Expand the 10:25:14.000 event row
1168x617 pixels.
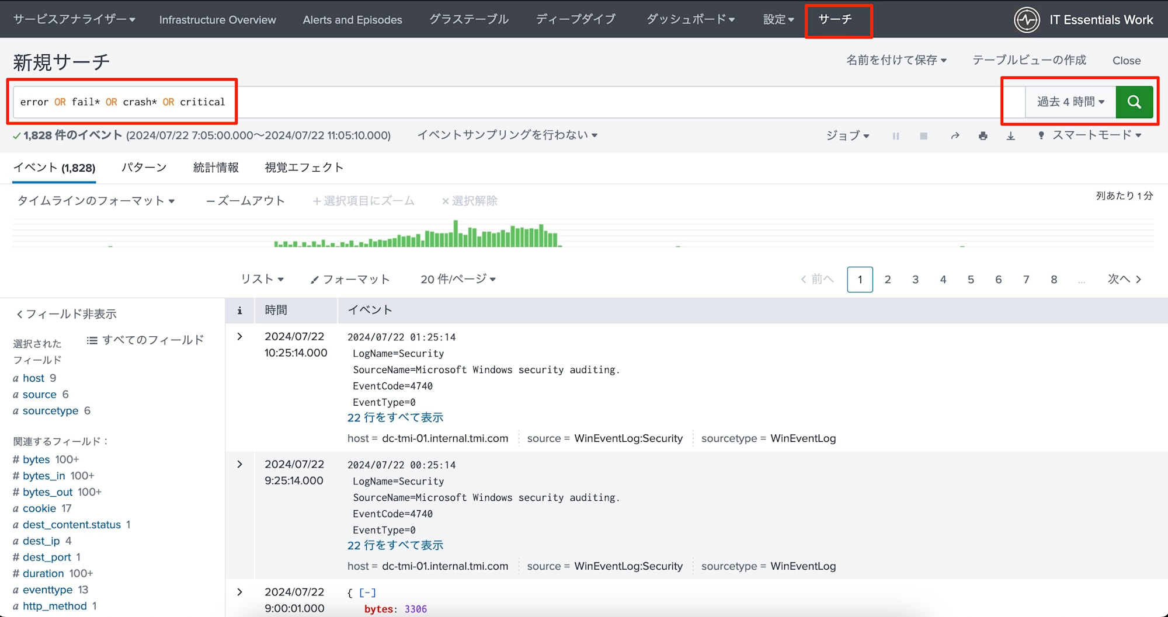[239, 337]
